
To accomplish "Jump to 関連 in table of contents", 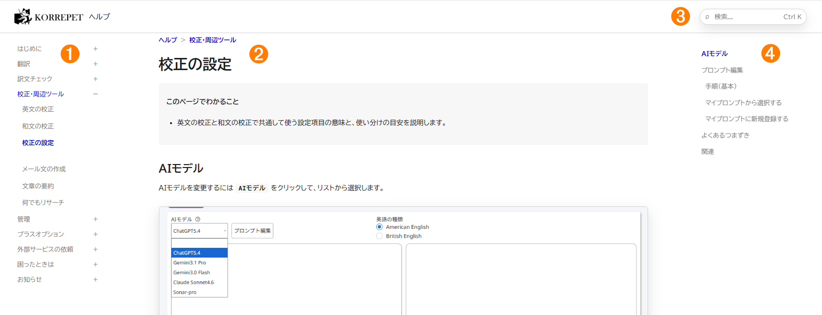I will point(708,151).
